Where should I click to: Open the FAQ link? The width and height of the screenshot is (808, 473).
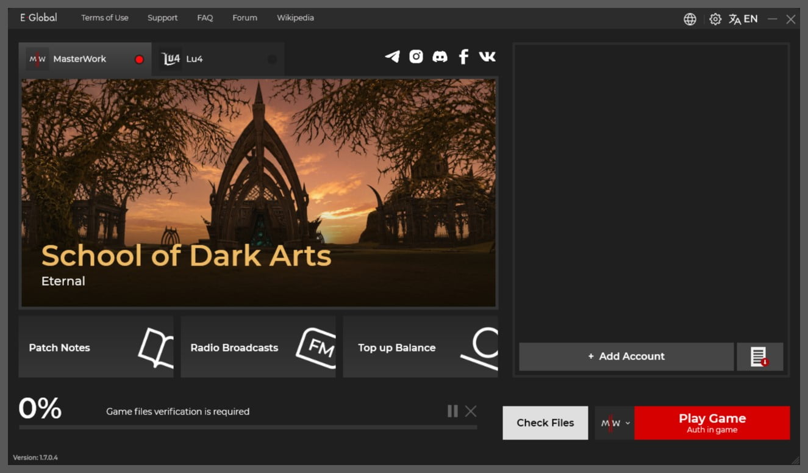coord(205,18)
